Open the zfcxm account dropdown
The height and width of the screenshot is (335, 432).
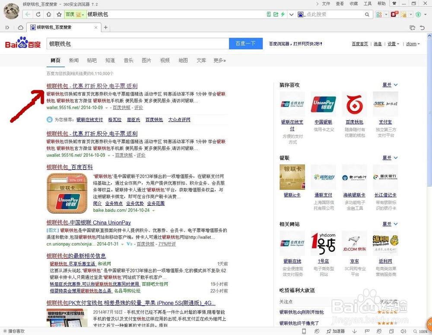coord(413,44)
